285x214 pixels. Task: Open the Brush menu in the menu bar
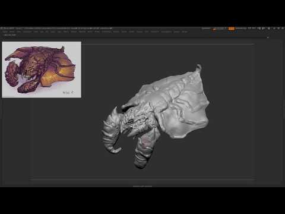pos(12,32)
